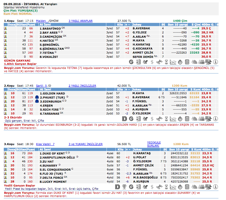Click the checkered flag icon under race 2
The width and height of the screenshot is (226, 200).
coord(208,118)
